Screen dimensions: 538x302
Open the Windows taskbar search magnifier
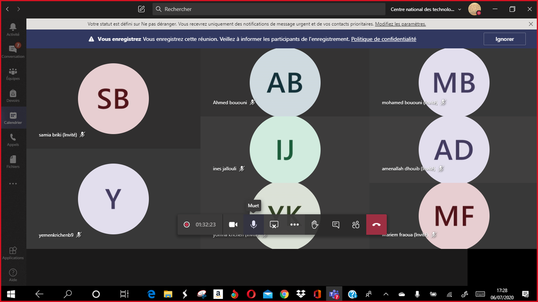click(68, 294)
